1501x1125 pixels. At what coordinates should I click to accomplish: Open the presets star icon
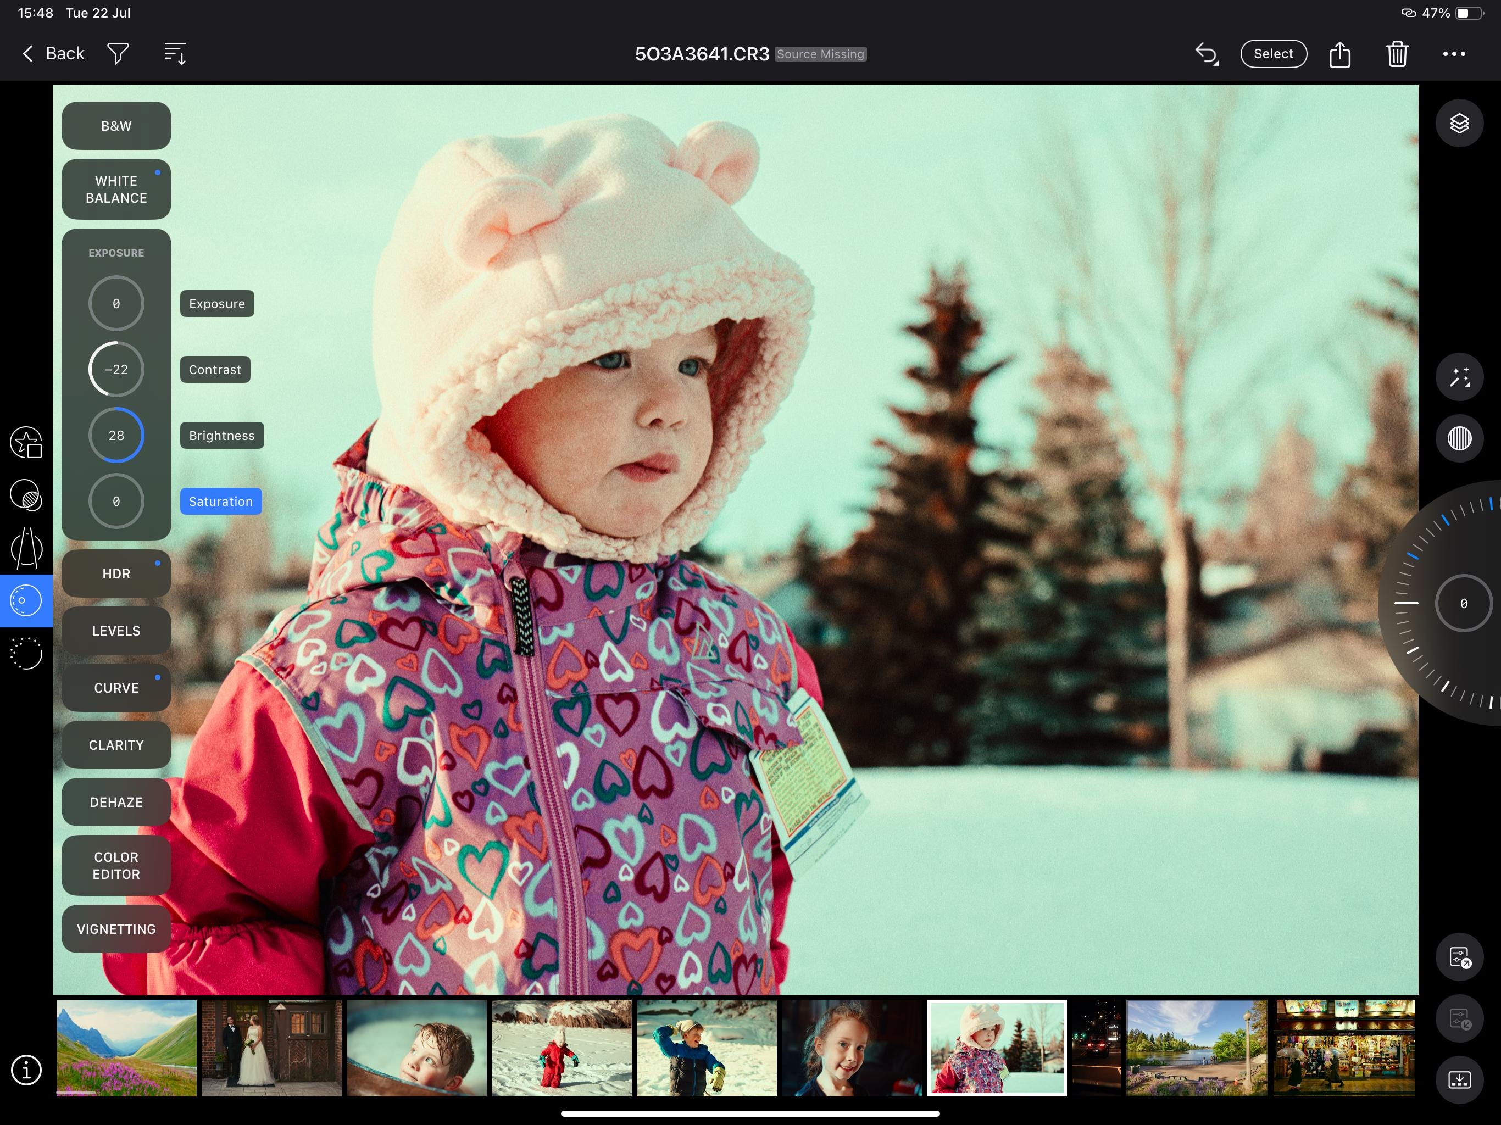tap(26, 442)
